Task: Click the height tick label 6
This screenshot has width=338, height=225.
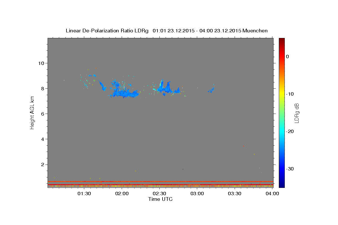Action: coord(43,114)
